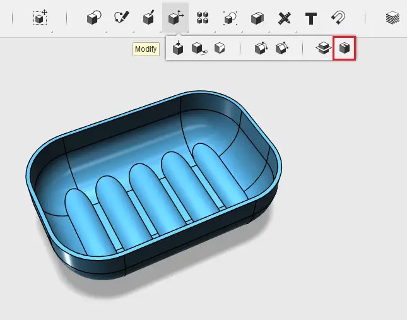Open the Construct tools icon
The height and width of the screenshot is (320, 407).
[x=149, y=18]
